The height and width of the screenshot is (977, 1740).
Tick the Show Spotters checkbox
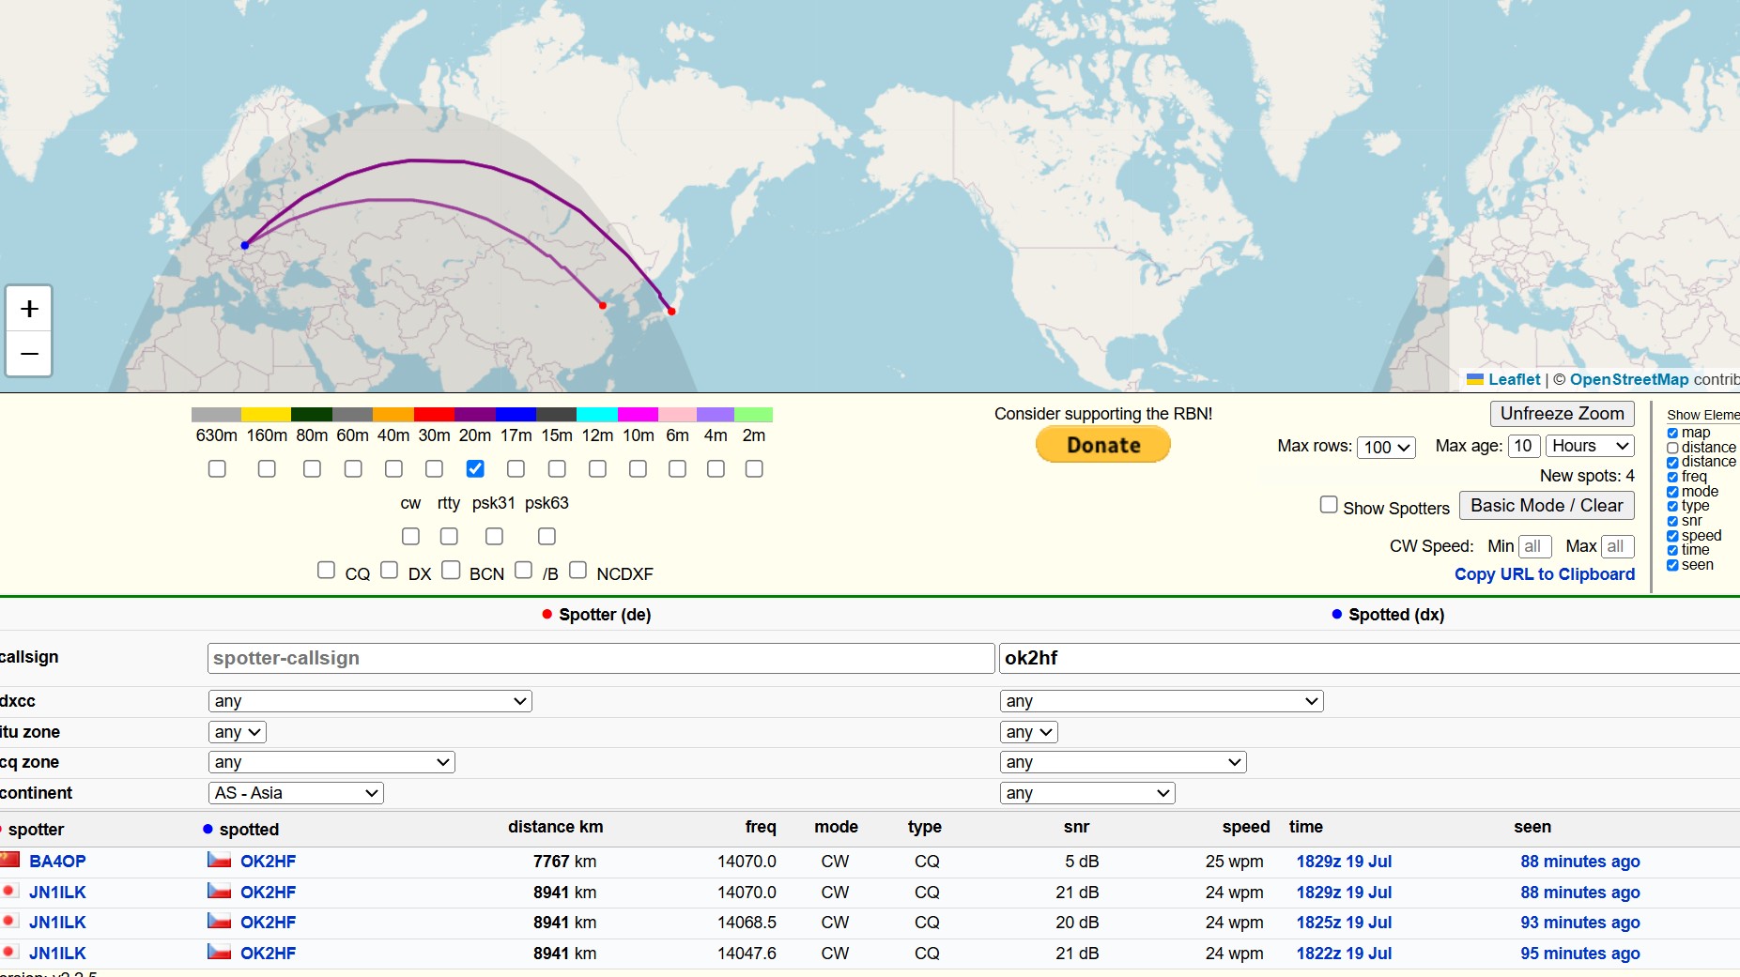1329,505
